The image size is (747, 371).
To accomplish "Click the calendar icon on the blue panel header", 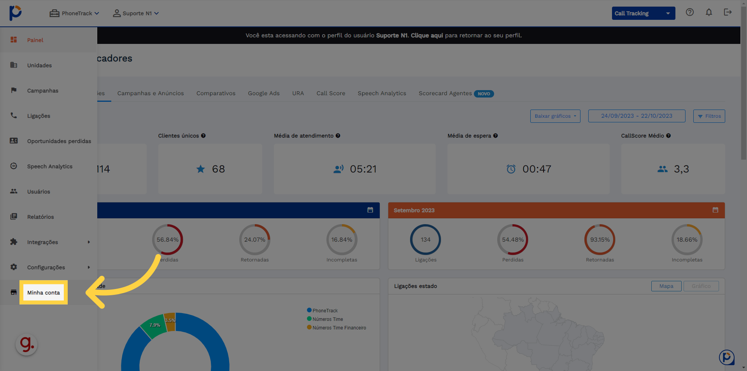I will pyautogui.click(x=370, y=210).
